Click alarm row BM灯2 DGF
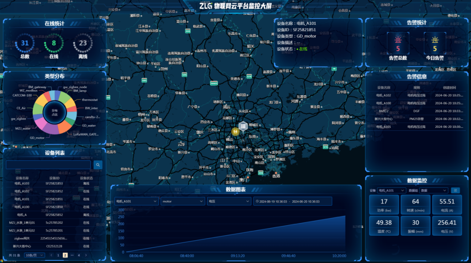Screen dimensions: 471x263 tap(416, 111)
